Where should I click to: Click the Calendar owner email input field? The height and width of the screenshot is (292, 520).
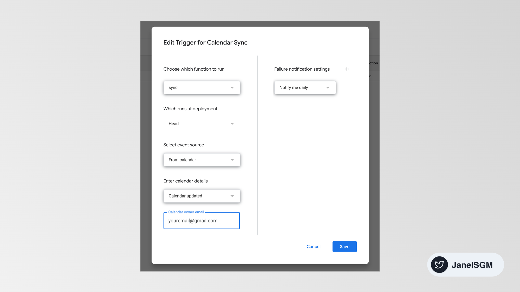click(201, 220)
